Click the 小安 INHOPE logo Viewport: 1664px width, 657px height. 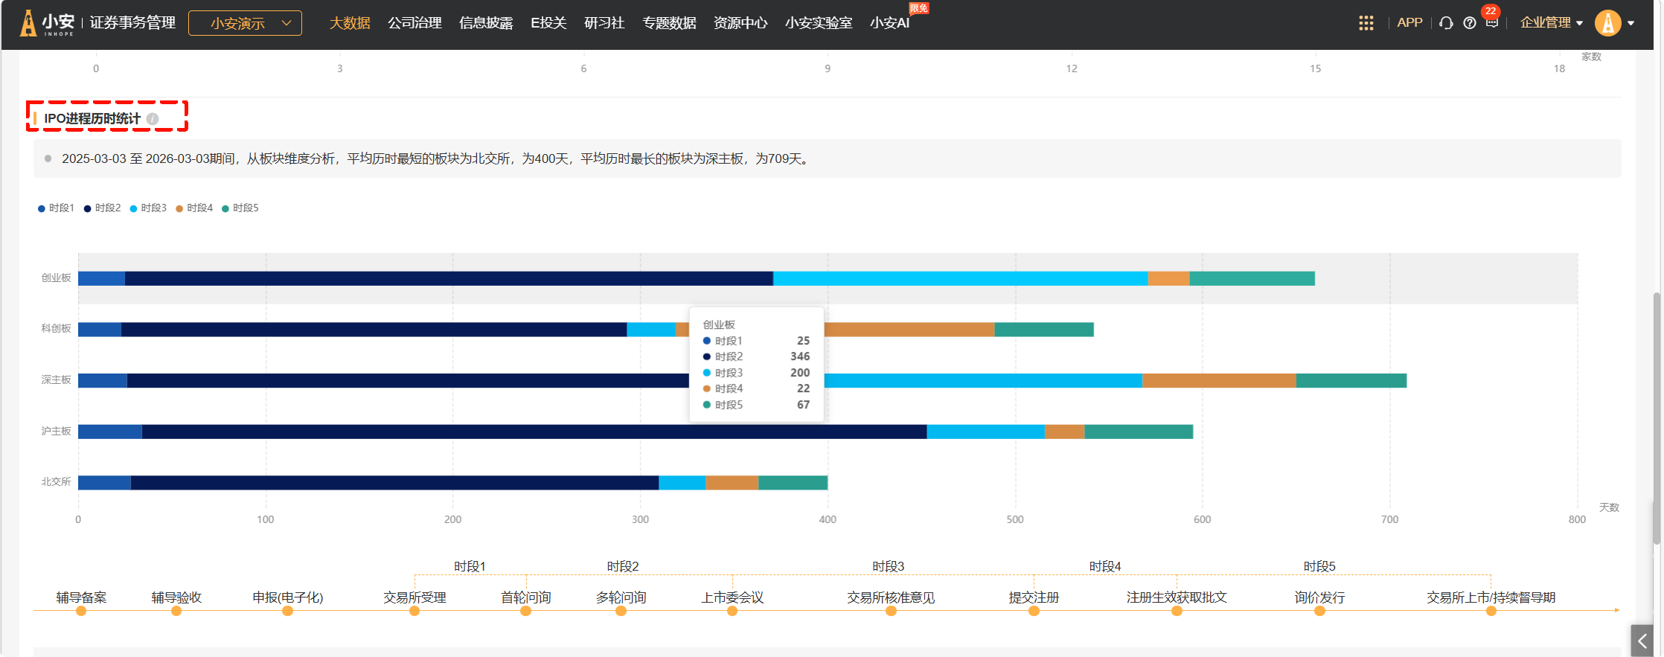pyautogui.click(x=48, y=23)
